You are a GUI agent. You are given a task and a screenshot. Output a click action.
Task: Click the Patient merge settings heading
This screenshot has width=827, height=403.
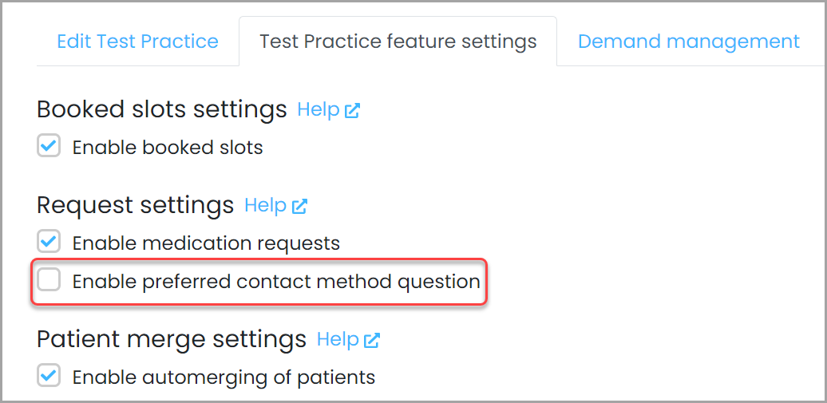(172, 340)
